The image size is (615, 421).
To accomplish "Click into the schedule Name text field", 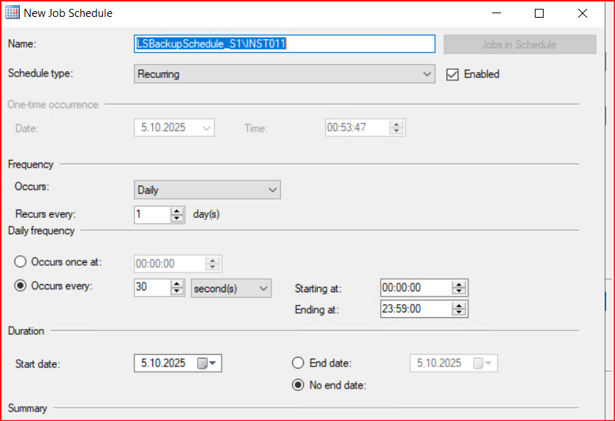I will coord(285,44).
